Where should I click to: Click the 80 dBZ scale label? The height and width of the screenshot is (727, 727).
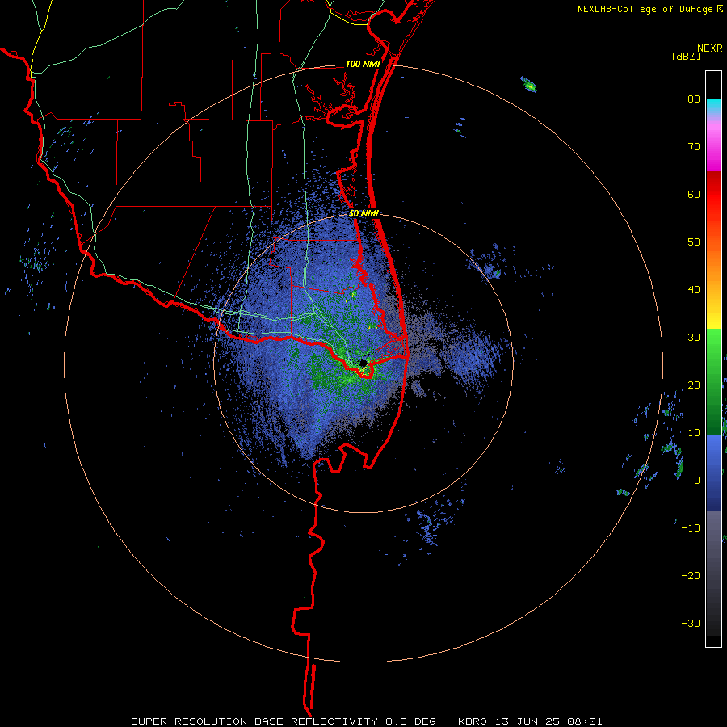coord(694,99)
